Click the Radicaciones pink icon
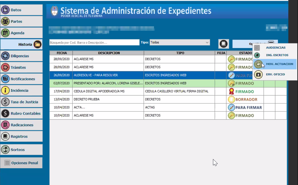 coord(5,125)
